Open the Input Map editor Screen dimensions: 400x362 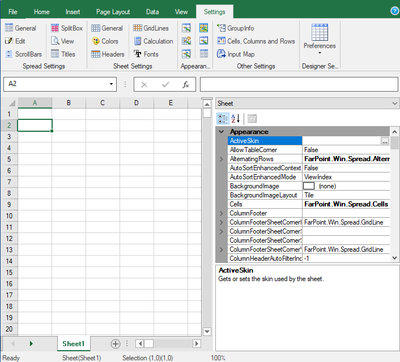coord(236,54)
